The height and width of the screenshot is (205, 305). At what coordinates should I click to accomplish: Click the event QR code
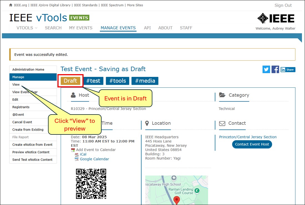(x=91, y=184)
